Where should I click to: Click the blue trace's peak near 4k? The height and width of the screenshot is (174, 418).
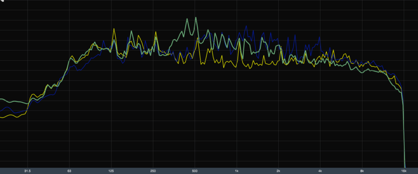click(x=319, y=38)
